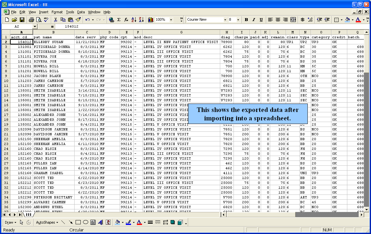Click the Undo arrow icon

click(x=88, y=20)
